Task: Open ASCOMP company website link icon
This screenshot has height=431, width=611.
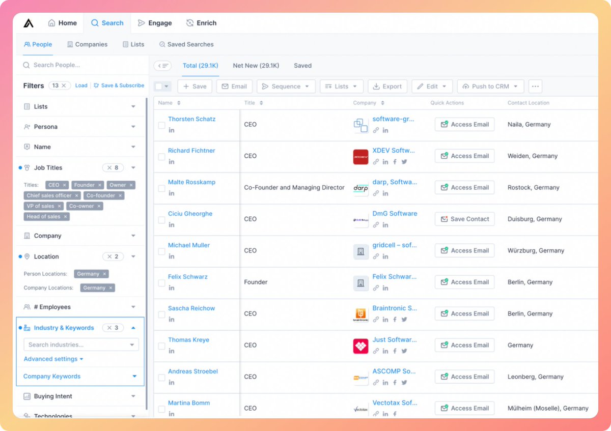Action: pos(376,383)
